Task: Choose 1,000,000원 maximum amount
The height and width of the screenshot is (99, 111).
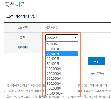Action: (62, 94)
